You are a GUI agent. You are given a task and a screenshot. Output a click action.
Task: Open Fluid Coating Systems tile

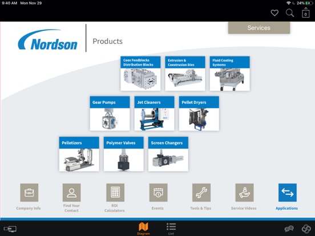click(x=229, y=74)
